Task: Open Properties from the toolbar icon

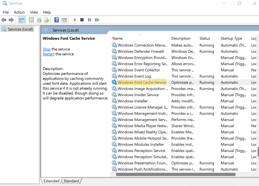Action: coord(31,20)
